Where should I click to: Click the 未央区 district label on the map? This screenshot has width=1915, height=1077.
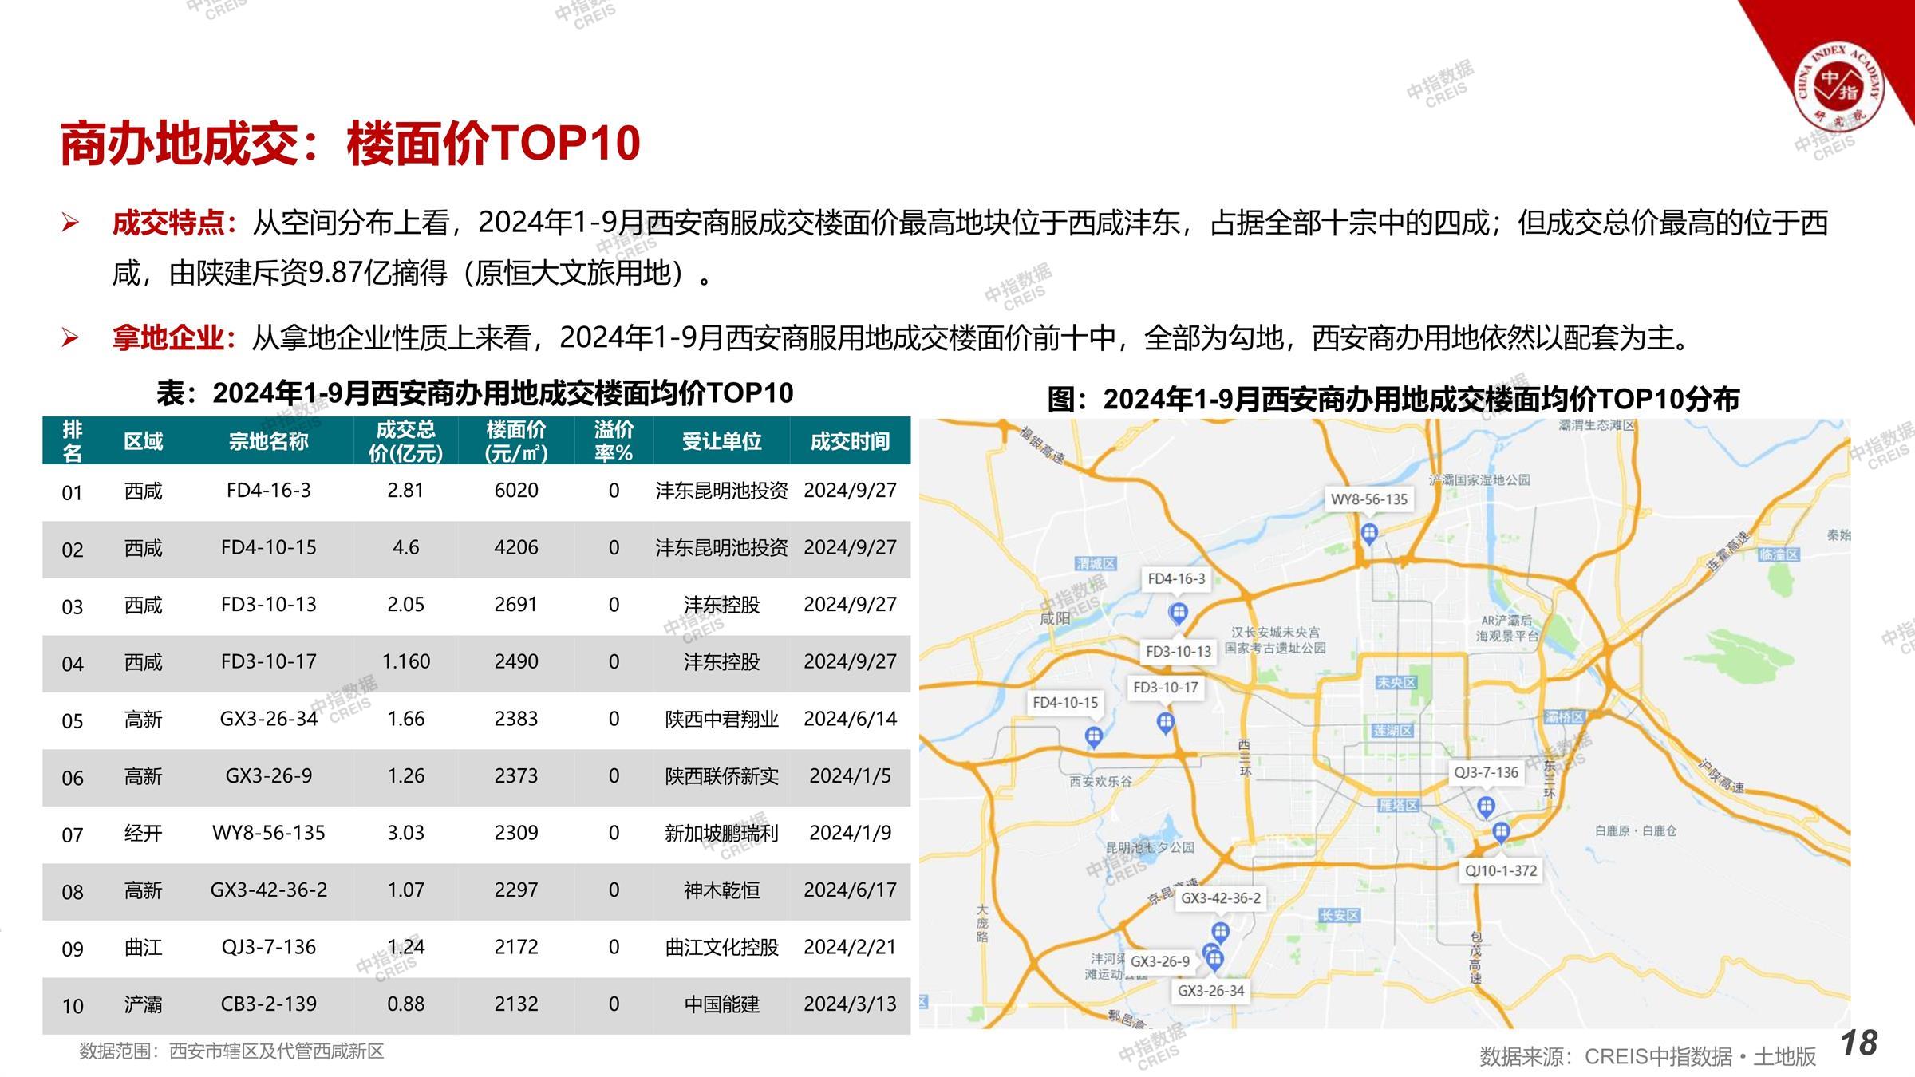pos(1396,682)
